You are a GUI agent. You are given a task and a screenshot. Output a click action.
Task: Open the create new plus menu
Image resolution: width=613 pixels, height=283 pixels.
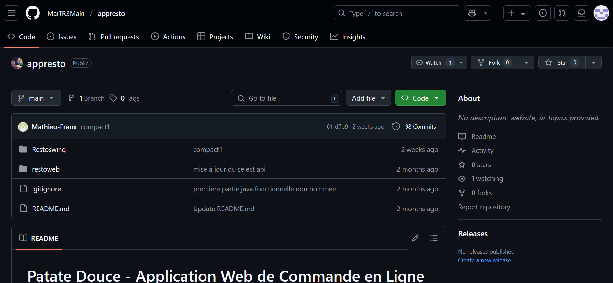517,13
